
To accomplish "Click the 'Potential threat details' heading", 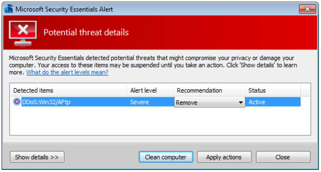I will 86,32.
